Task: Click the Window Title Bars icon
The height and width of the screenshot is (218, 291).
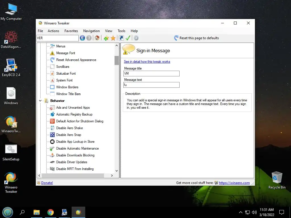Action: [52, 94]
